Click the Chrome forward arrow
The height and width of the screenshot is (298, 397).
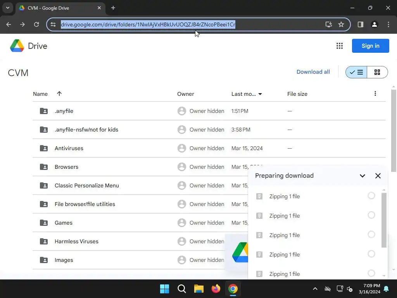coord(22,24)
